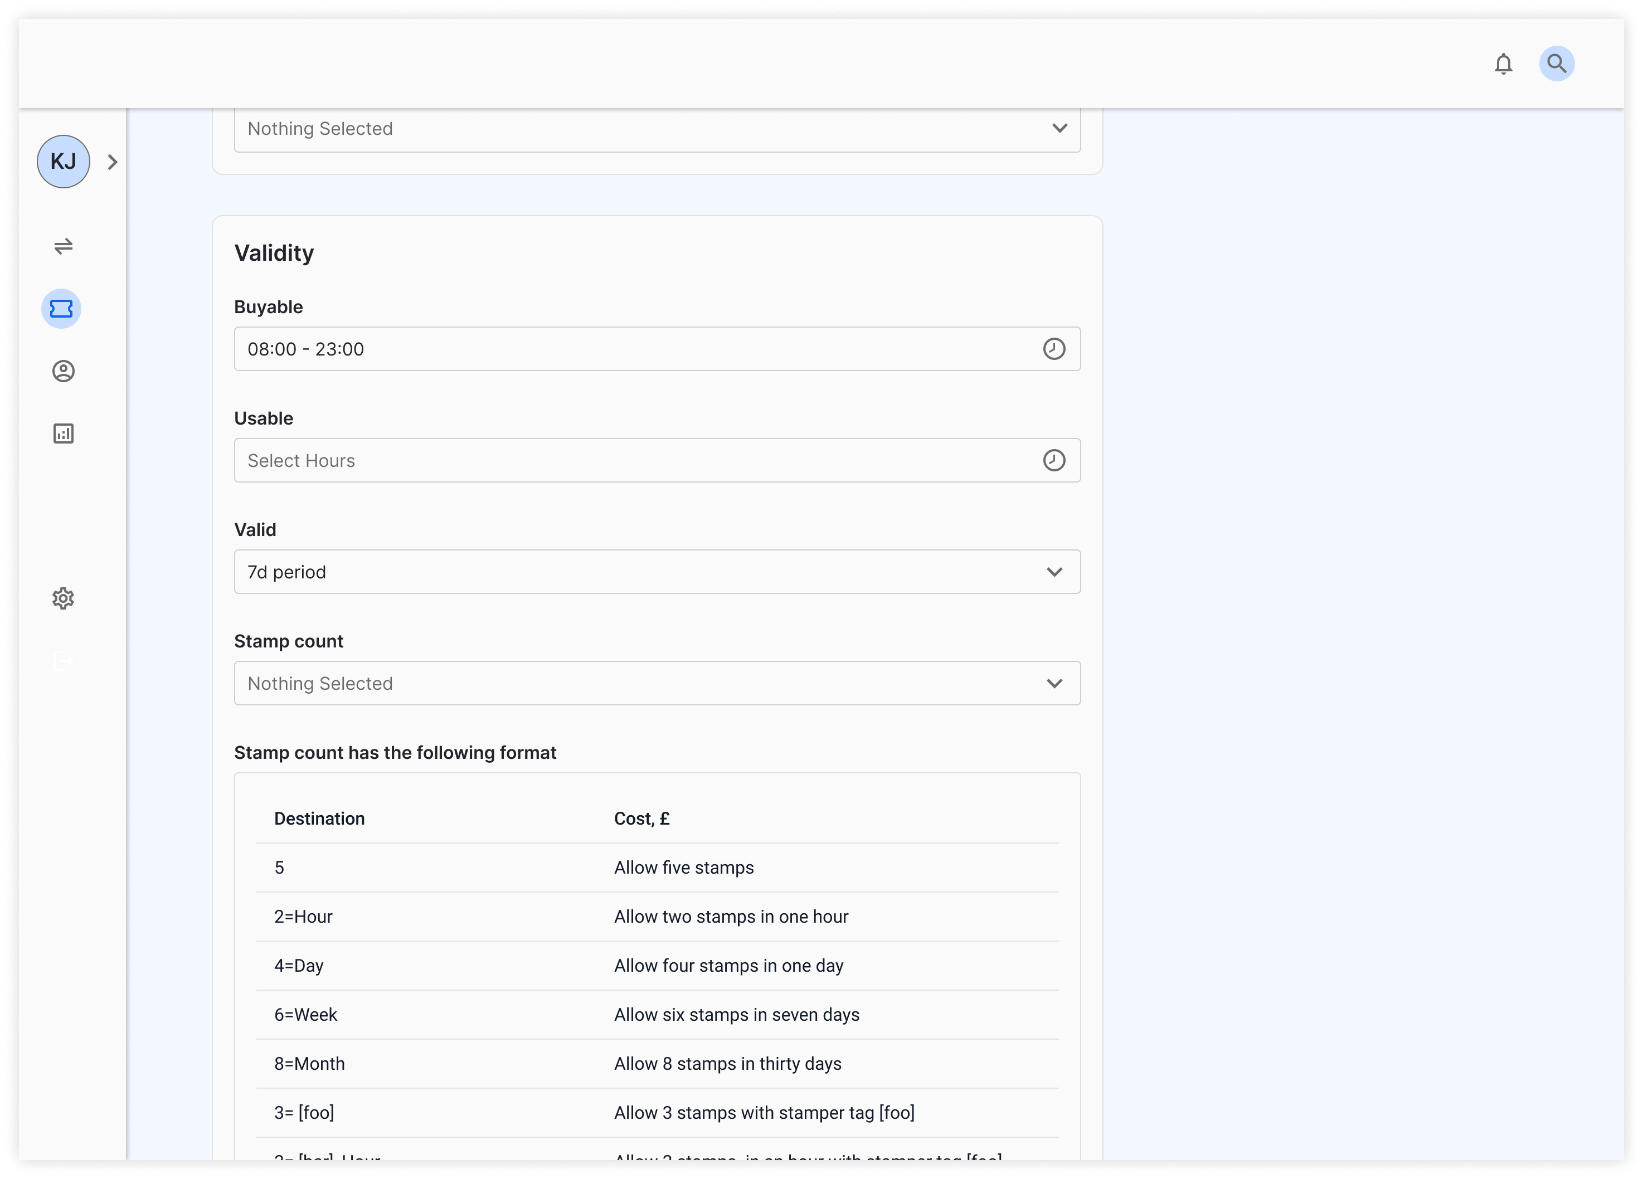Select the highlighted ticket icon in sidebar
1643x1179 pixels.
tap(62, 309)
